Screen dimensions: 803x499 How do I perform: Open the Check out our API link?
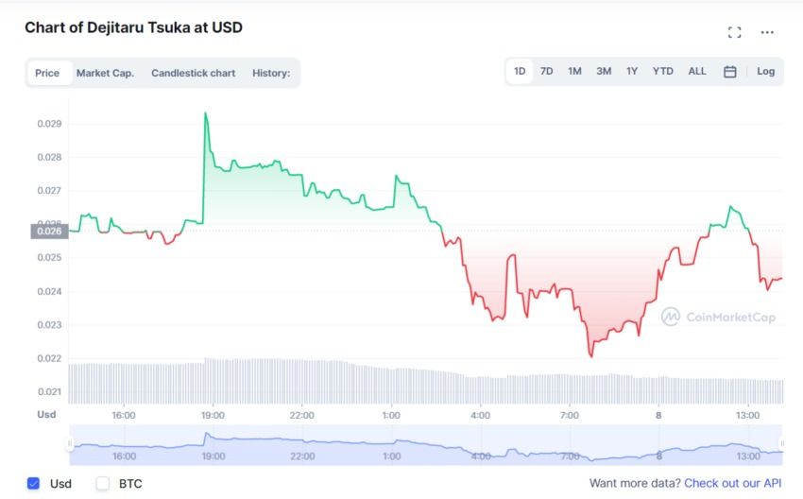click(733, 483)
